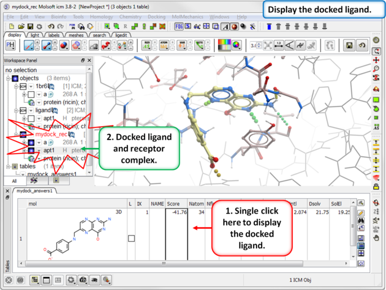Screen dimensions: 386x290
Task: Select mydock_rec object in workspace tree
Action: [50, 134]
